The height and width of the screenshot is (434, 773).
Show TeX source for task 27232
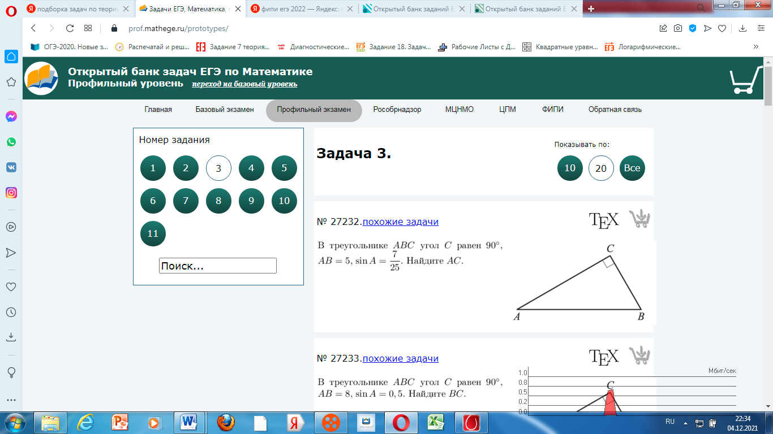click(x=604, y=220)
